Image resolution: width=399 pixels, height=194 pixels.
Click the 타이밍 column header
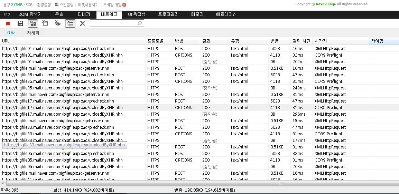pyautogui.click(x=384, y=41)
